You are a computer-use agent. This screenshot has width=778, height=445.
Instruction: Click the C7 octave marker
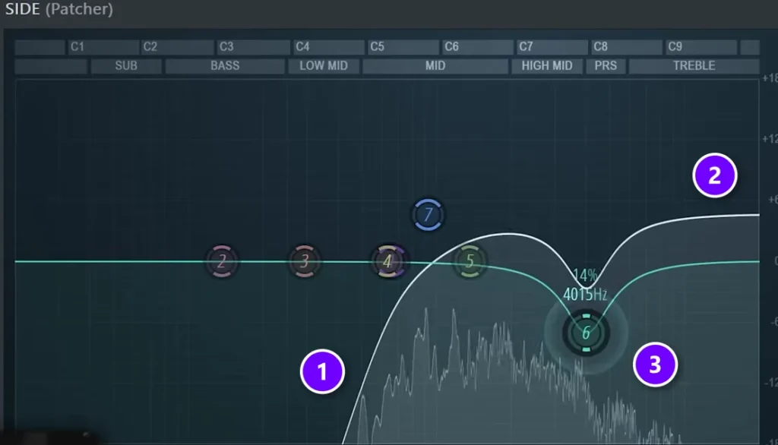(x=552, y=47)
